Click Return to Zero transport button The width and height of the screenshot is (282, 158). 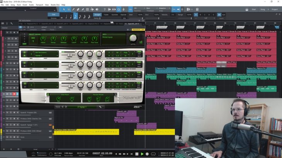click(131, 154)
